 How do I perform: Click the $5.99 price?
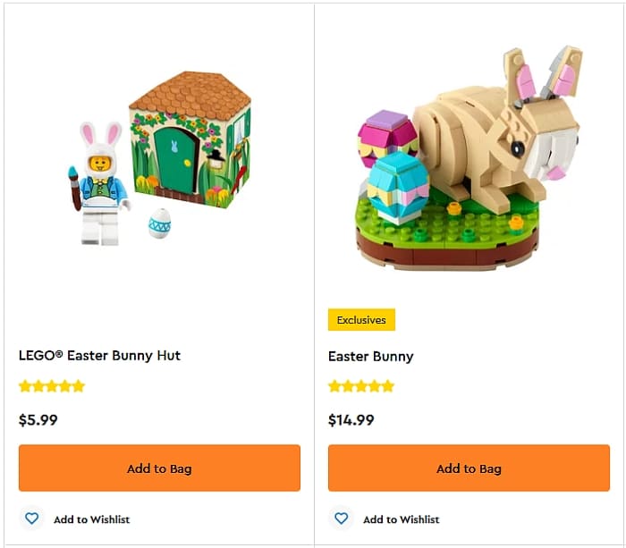tap(38, 419)
